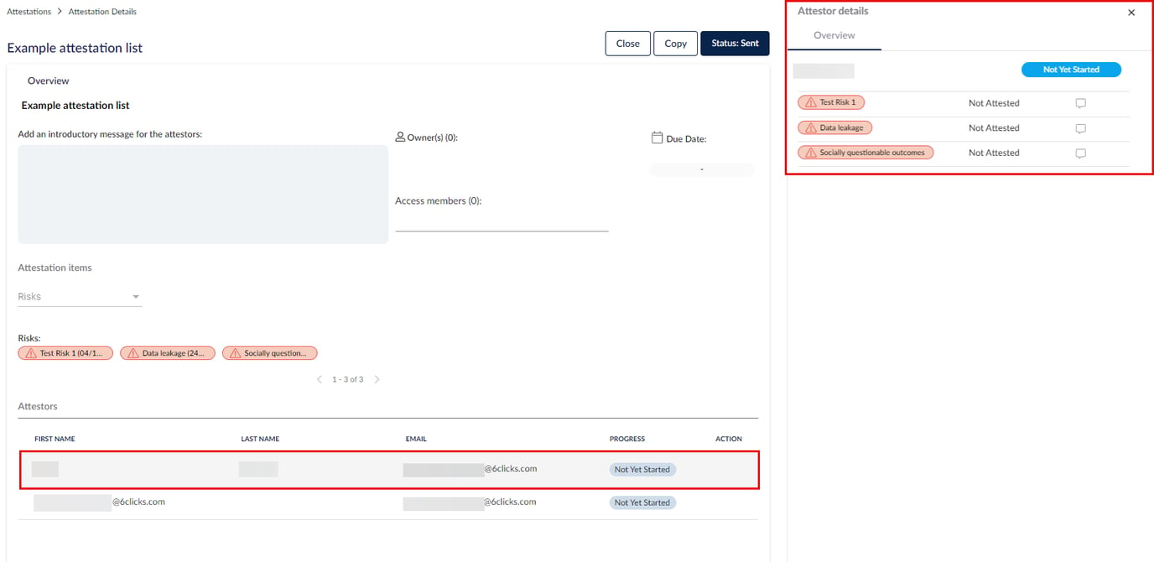The image size is (1154, 562).
Task: Close the Attestor details panel
Action: [1131, 13]
